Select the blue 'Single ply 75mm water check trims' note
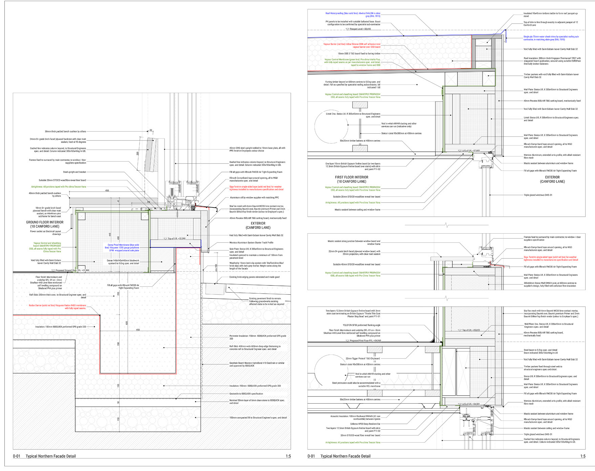The image size is (595, 471). (x=551, y=38)
